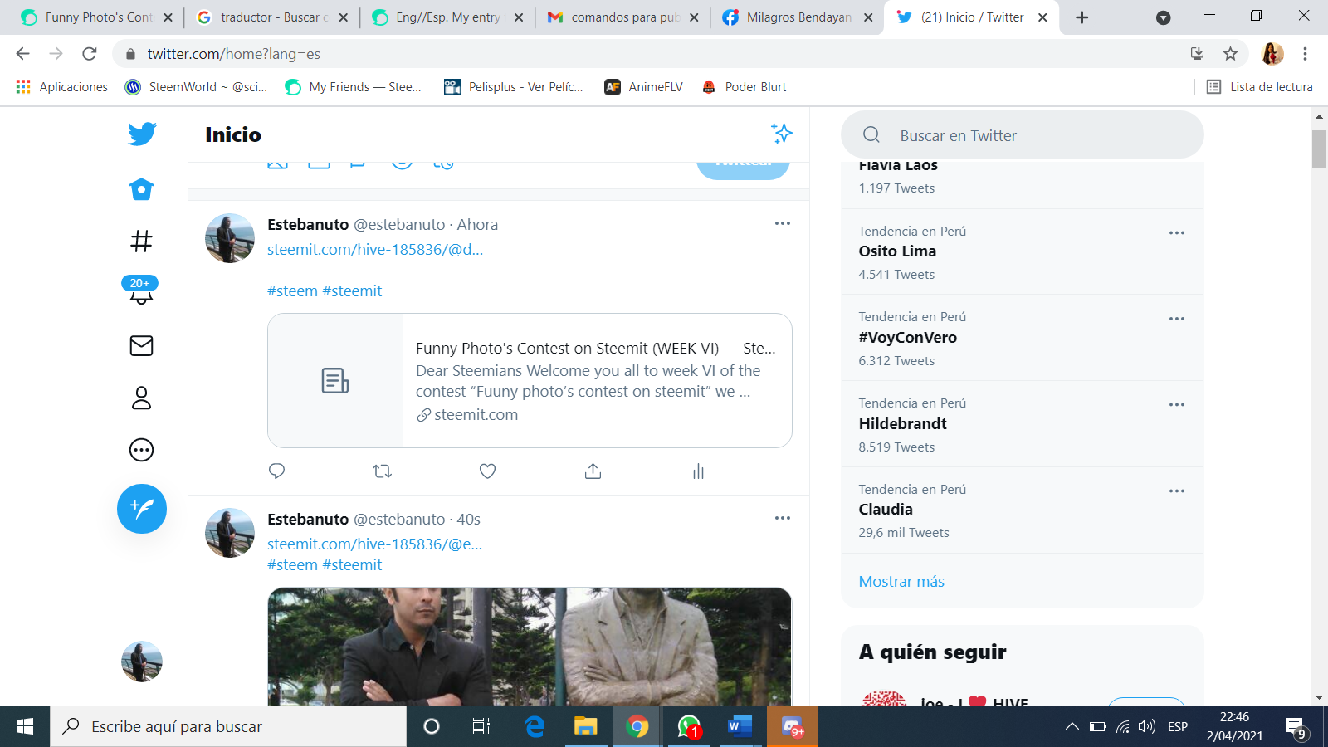Open More options circle icon in sidebar

(142, 450)
